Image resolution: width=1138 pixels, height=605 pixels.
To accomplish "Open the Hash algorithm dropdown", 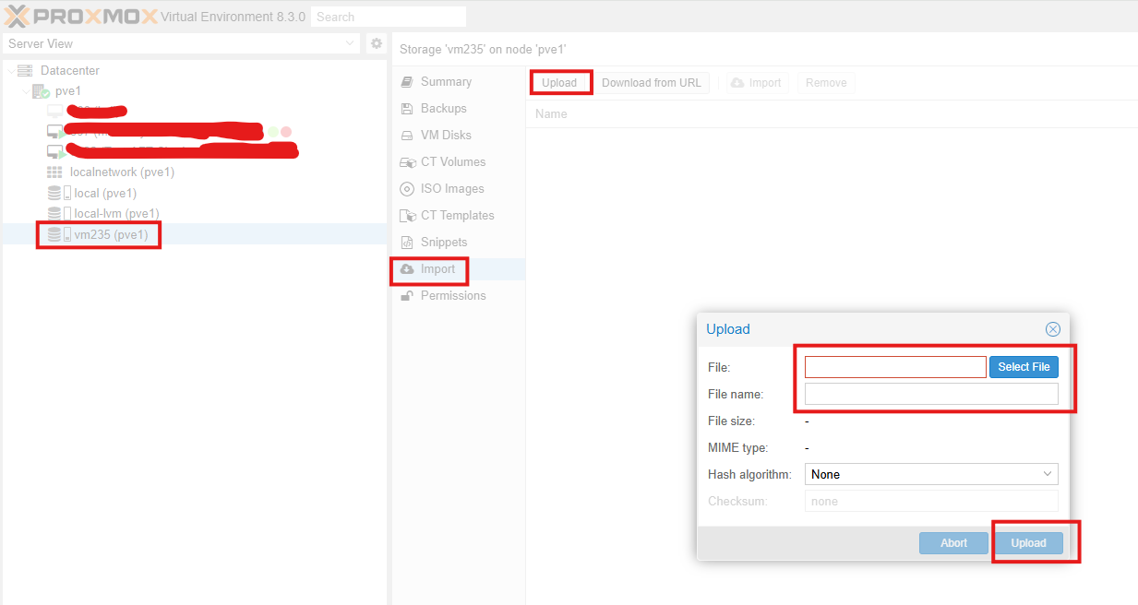I will pyautogui.click(x=1048, y=474).
